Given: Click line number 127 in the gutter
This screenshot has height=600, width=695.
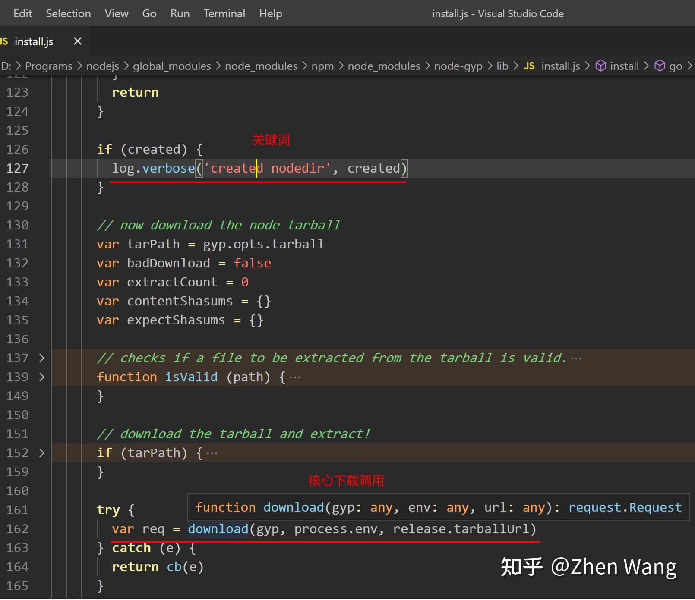Looking at the screenshot, I should (17, 168).
